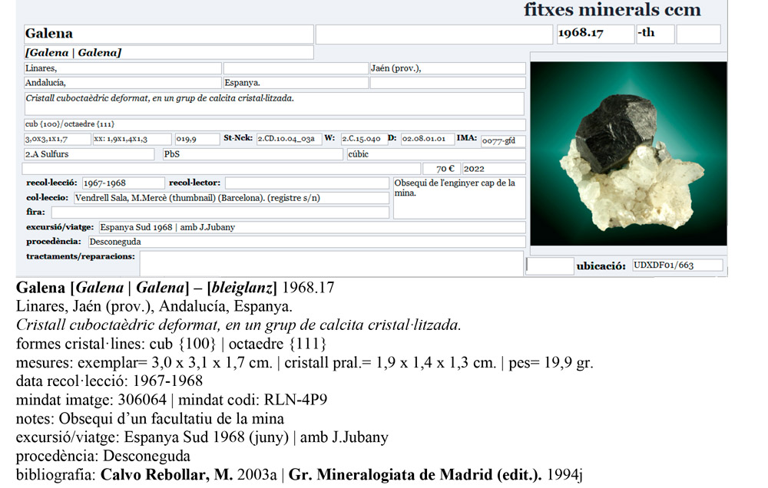This screenshot has width=768, height=488.
Task: Click the 'ubicació:' label
Action: pos(601,266)
